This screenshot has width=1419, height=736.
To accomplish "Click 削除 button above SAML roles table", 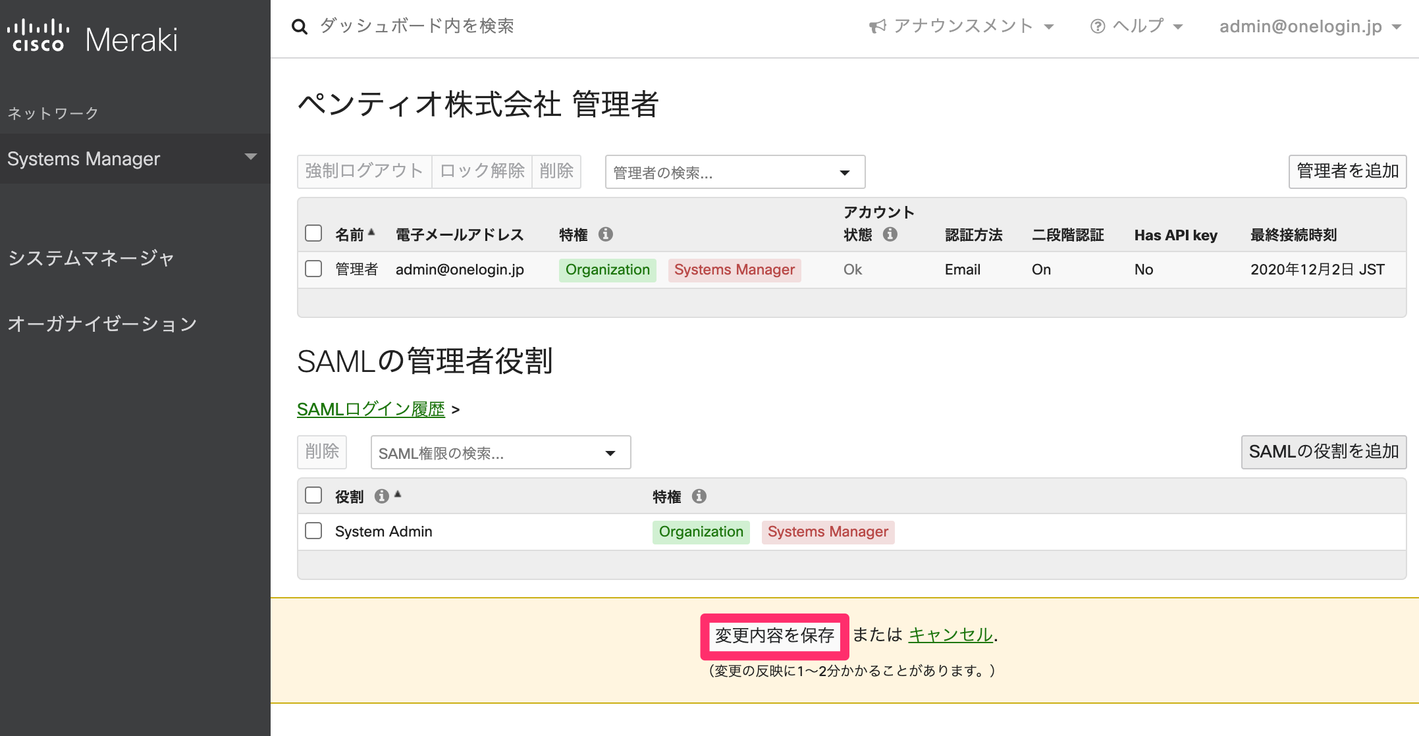I will 322,452.
